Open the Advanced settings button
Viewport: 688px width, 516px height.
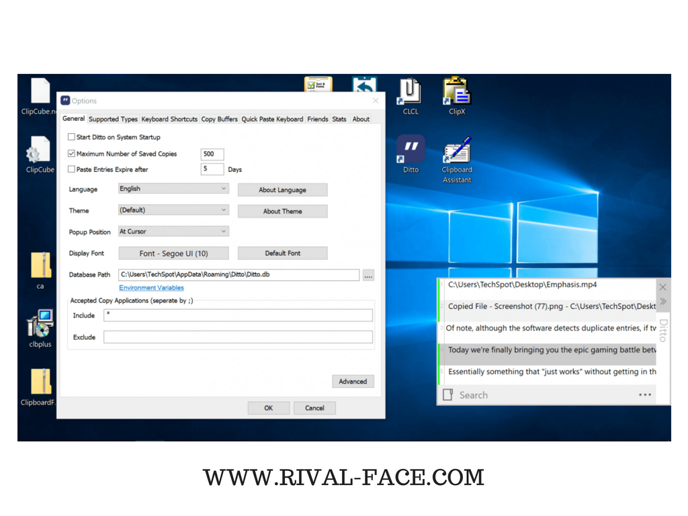click(353, 382)
